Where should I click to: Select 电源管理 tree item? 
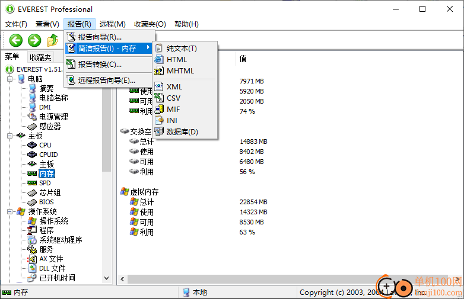tap(53, 117)
